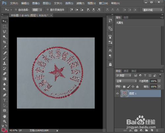Click the zoom percentage field 43.97%

click(14, 131)
